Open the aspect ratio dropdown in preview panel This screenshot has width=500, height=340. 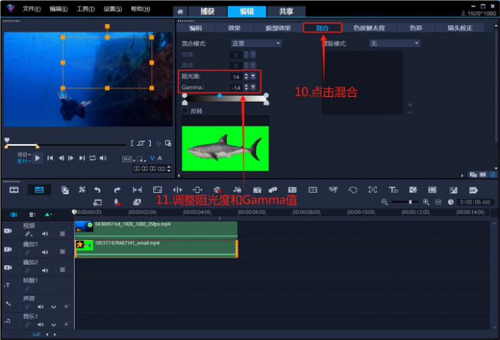pos(128,159)
